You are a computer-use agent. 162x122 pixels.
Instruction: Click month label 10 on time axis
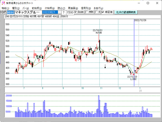pos(83,88)
